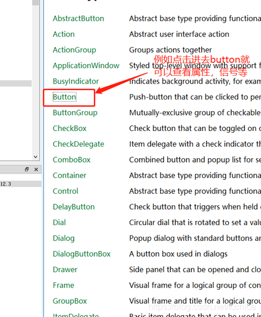Click the ComboBox row's 'Combined button and popup list' text
This screenshot has width=261, height=317.
185,160
